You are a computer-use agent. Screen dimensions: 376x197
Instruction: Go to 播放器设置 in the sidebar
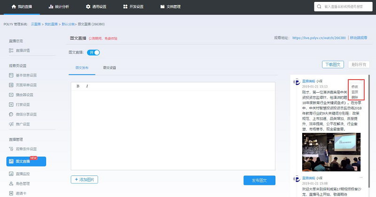(x=24, y=95)
